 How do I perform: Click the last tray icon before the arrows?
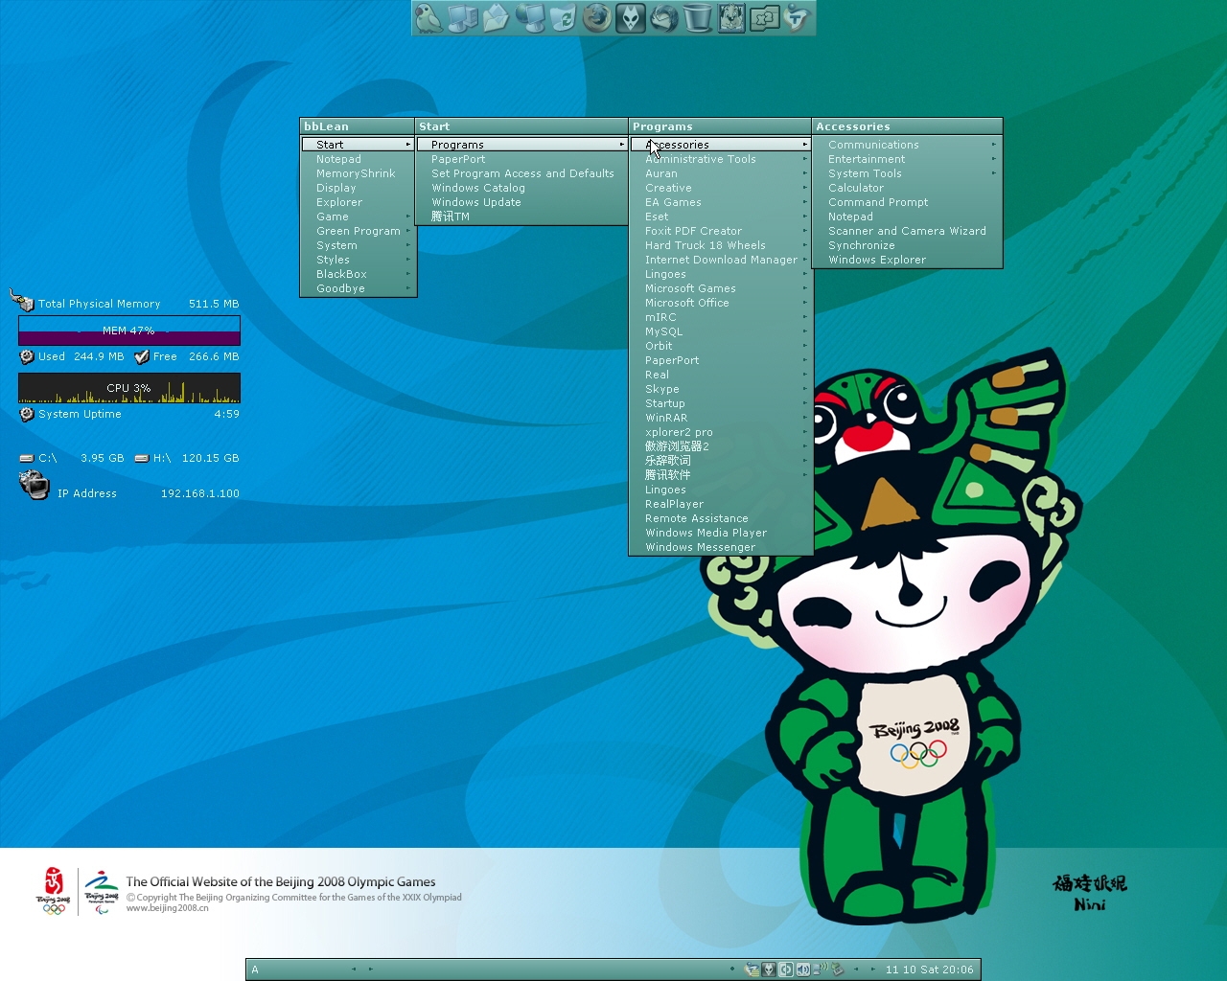[837, 969]
